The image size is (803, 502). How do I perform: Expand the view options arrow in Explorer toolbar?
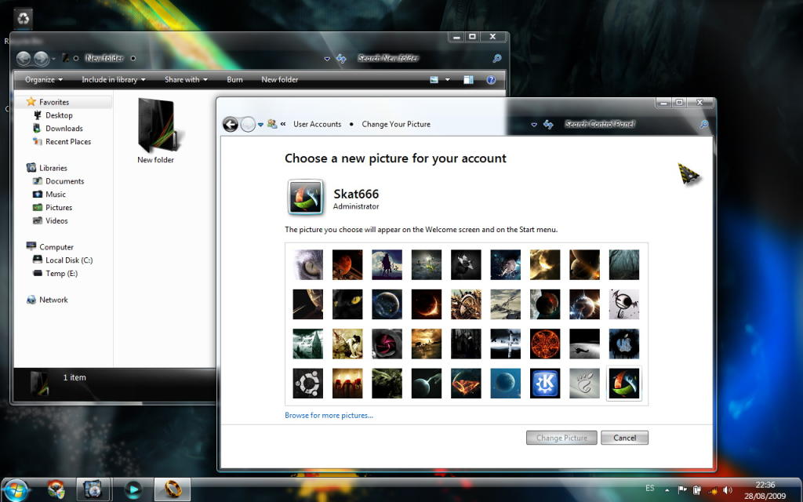pos(447,79)
